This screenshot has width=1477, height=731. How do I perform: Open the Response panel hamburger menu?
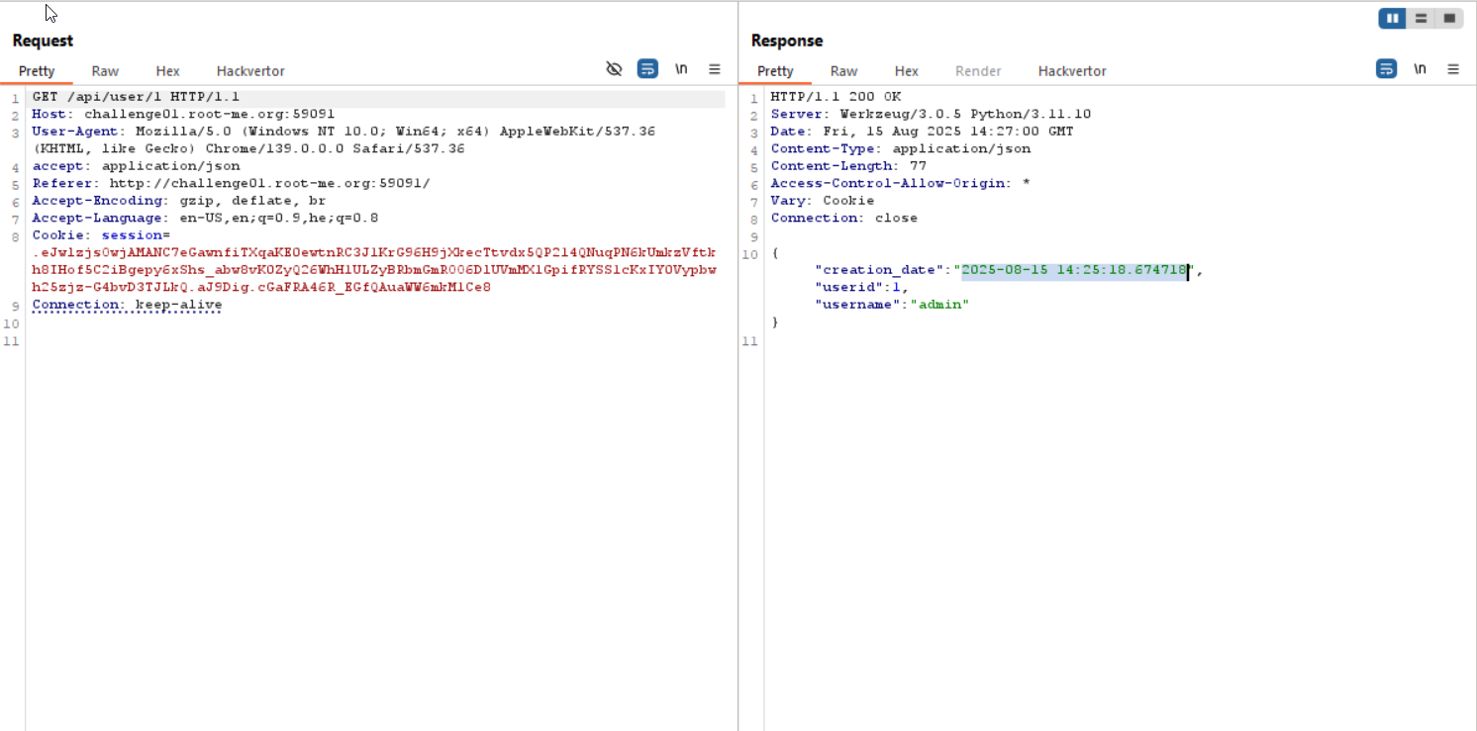point(1453,69)
